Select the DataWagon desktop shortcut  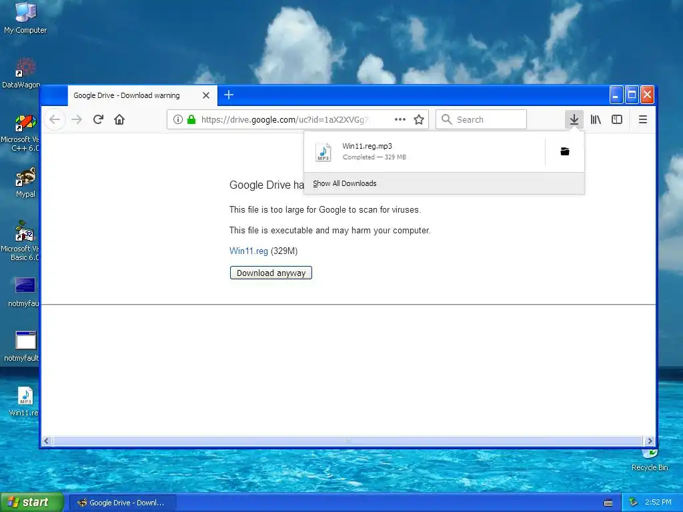coord(22,73)
